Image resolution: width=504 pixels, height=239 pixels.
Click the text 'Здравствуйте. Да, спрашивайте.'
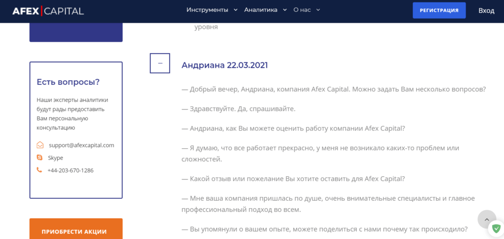tap(239, 109)
